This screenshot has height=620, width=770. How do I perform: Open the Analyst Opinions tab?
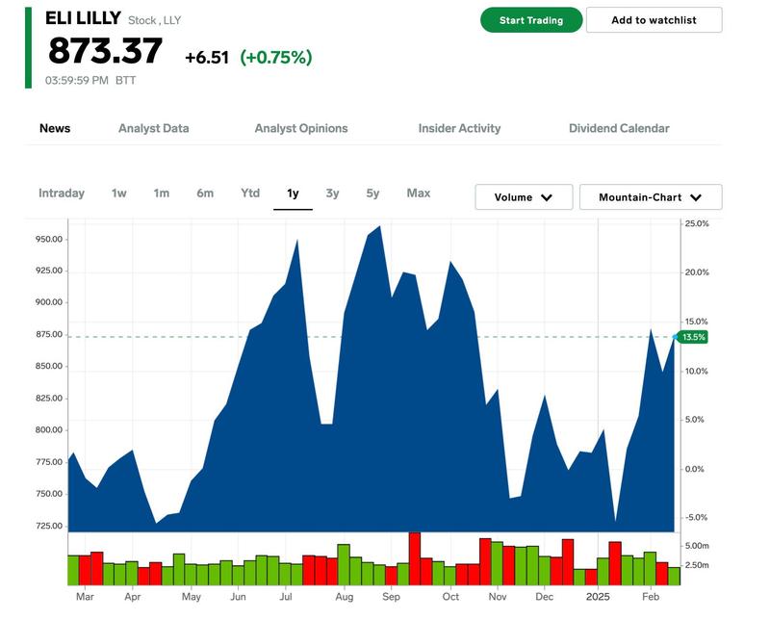coord(301,128)
